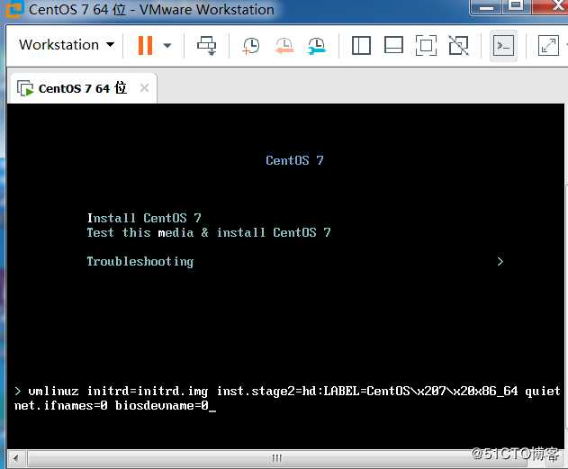Show or hide the library sidebar
Image resolution: width=568 pixels, height=469 pixels.
(x=361, y=46)
